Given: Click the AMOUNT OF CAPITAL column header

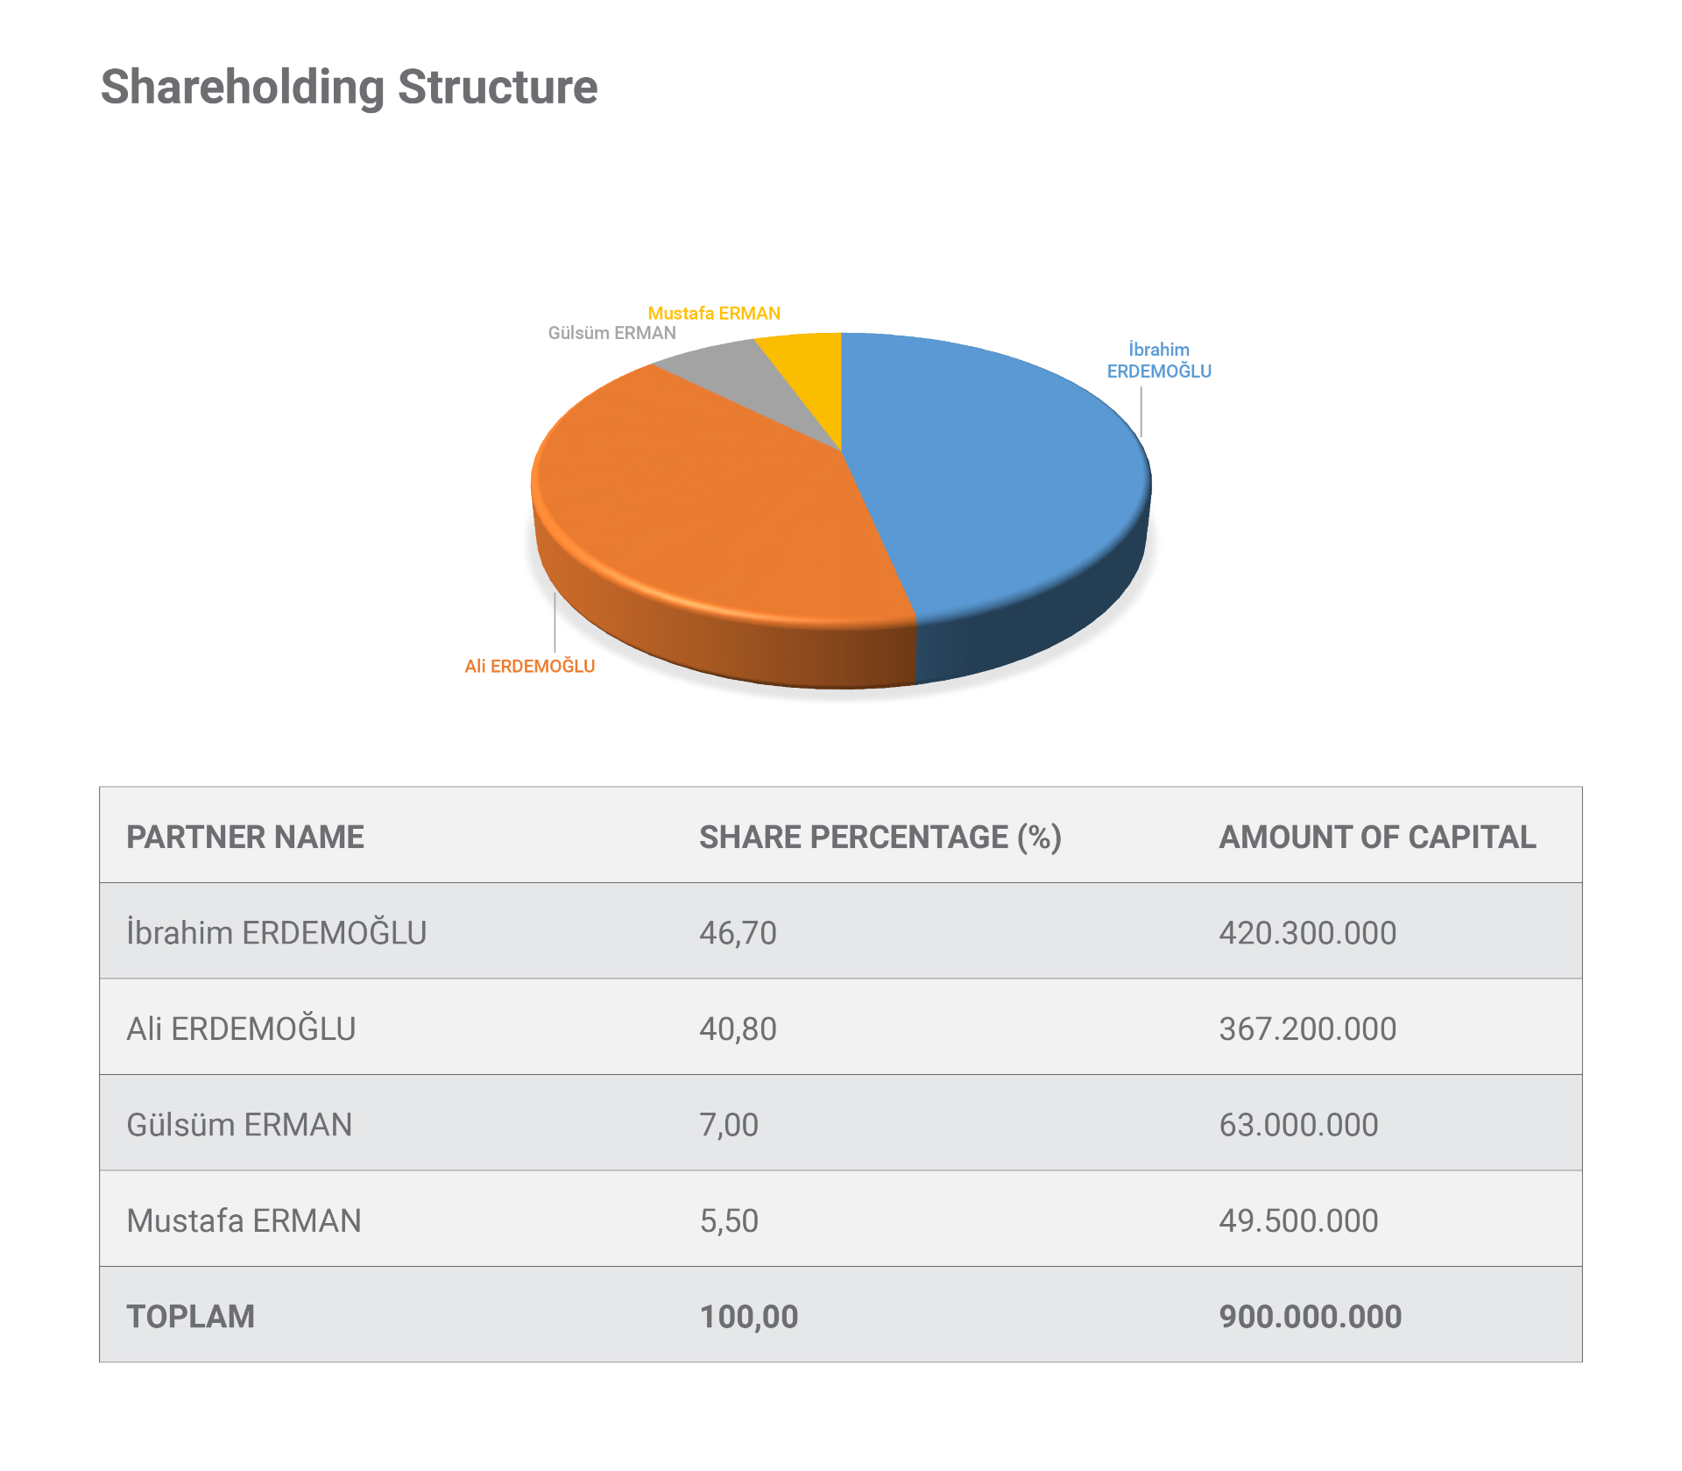Looking at the screenshot, I should point(1377,837).
